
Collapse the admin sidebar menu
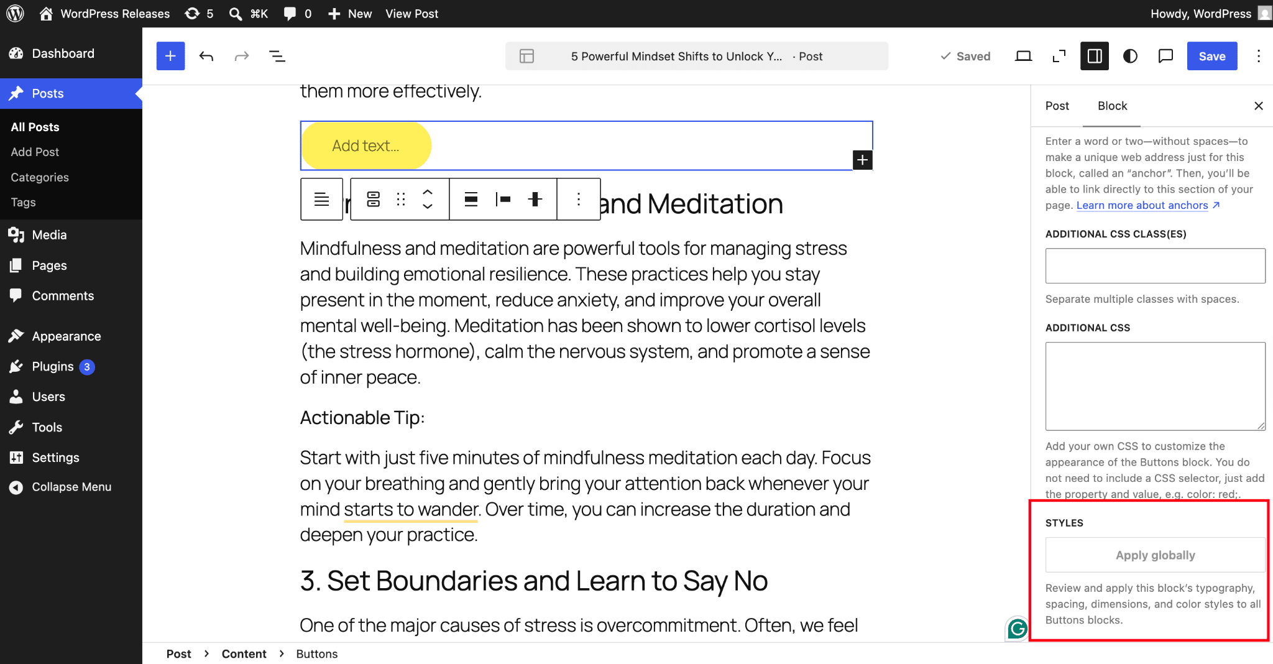click(x=71, y=487)
